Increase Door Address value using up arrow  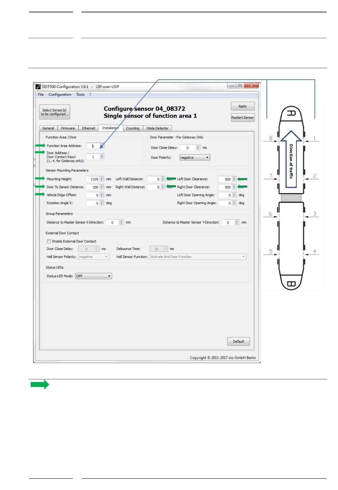pos(102,155)
